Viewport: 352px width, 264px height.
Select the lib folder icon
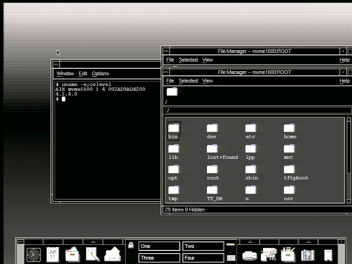pyautogui.click(x=174, y=148)
